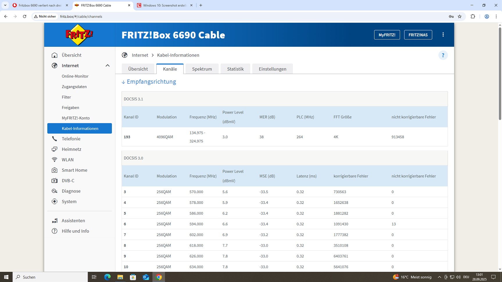This screenshot has width=502, height=282.
Task: Open Chrome extensions puzzle icon
Action: (x=473, y=17)
